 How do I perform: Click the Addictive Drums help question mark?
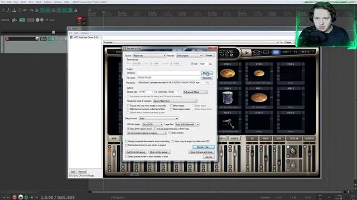[x=313, y=52]
